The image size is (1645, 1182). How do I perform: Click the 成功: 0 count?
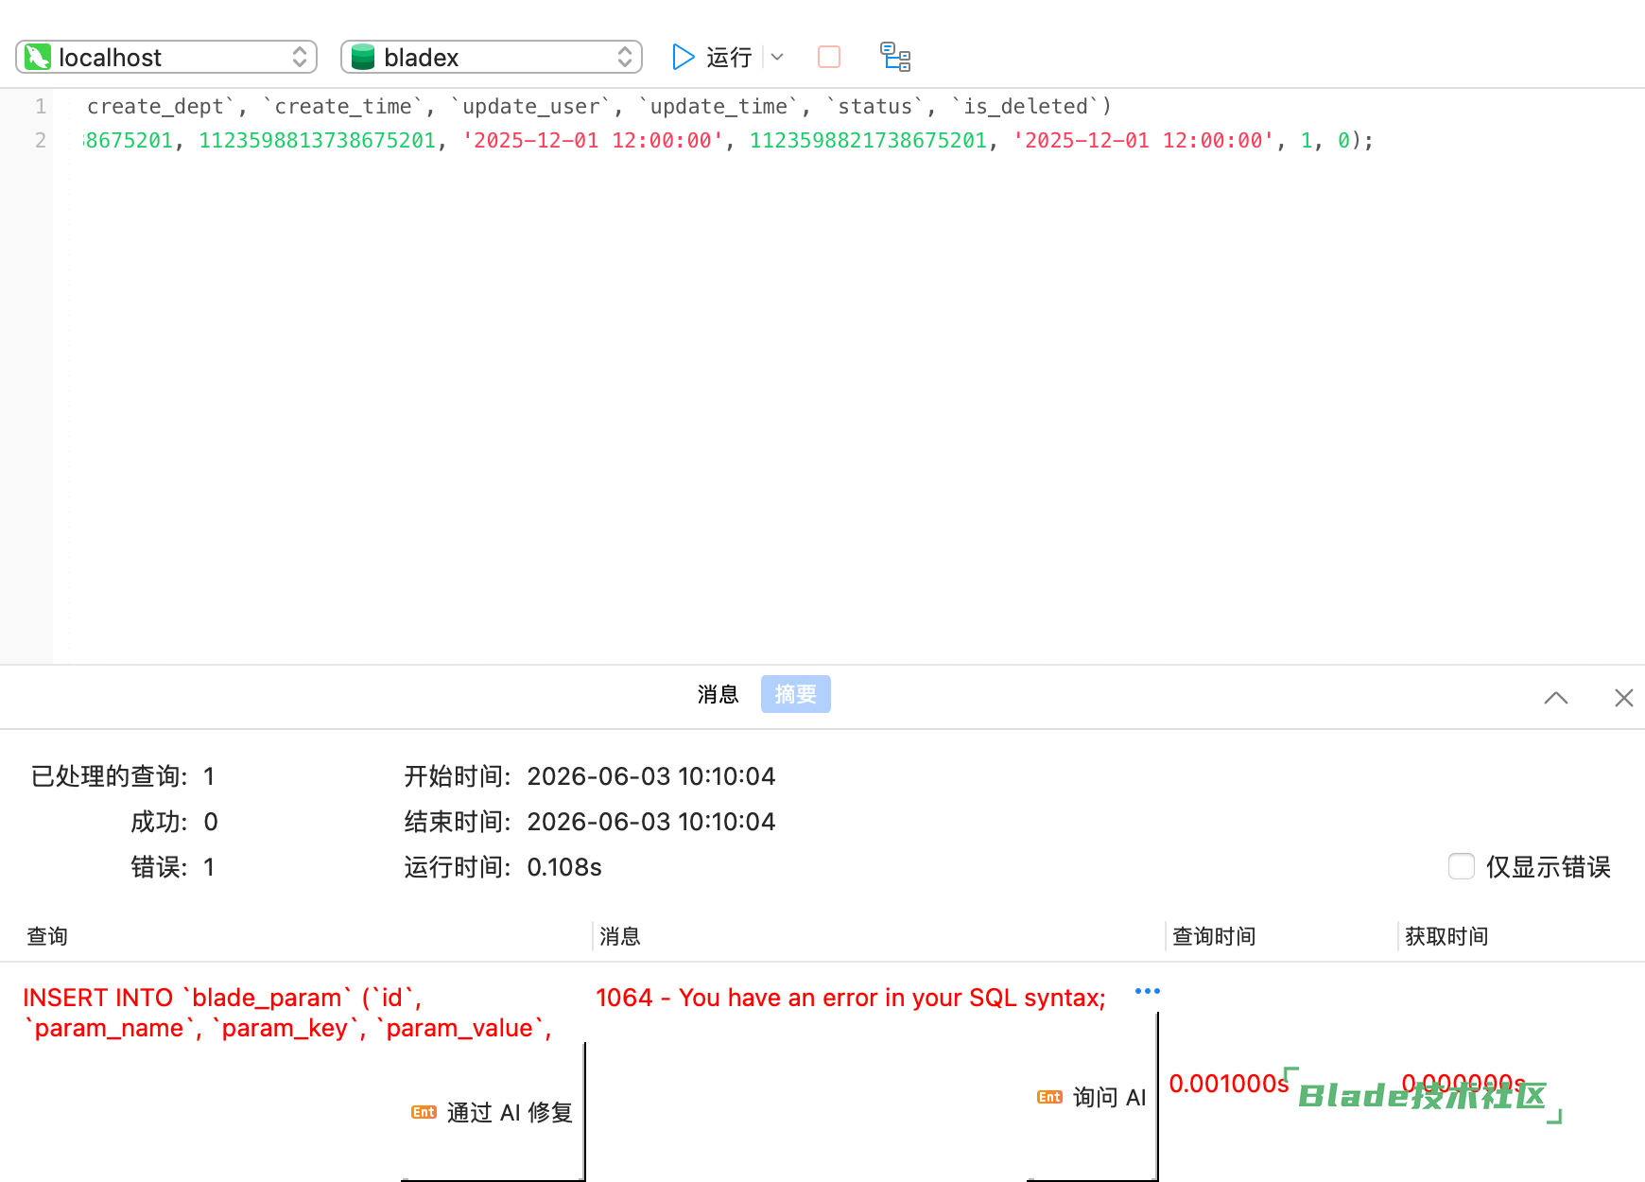(211, 822)
